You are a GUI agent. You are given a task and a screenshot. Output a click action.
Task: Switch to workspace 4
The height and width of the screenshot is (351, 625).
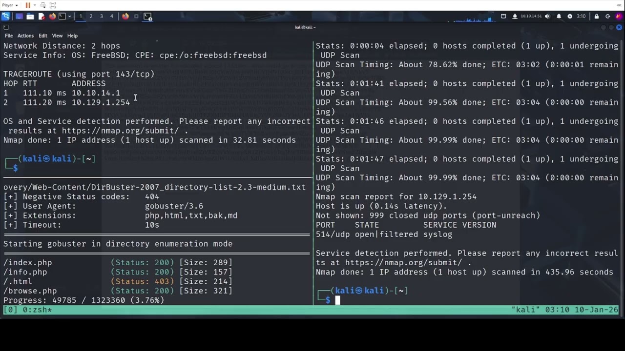[111, 16]
